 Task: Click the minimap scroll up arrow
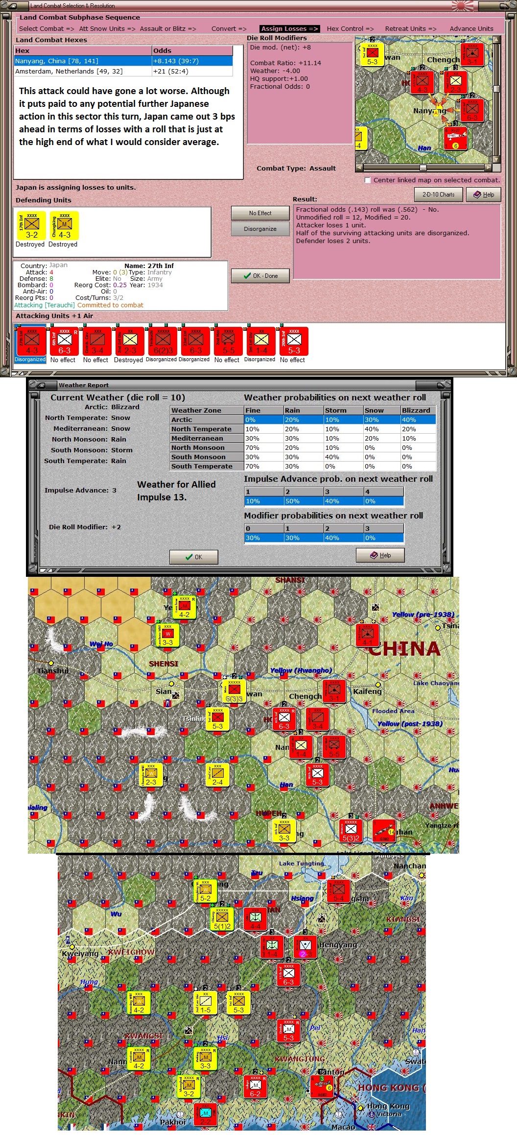(496, 40)
